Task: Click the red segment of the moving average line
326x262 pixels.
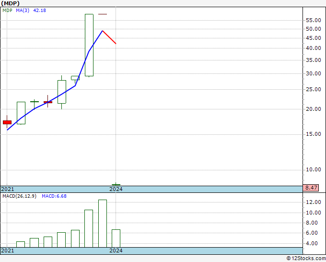Action: [109, 37]
